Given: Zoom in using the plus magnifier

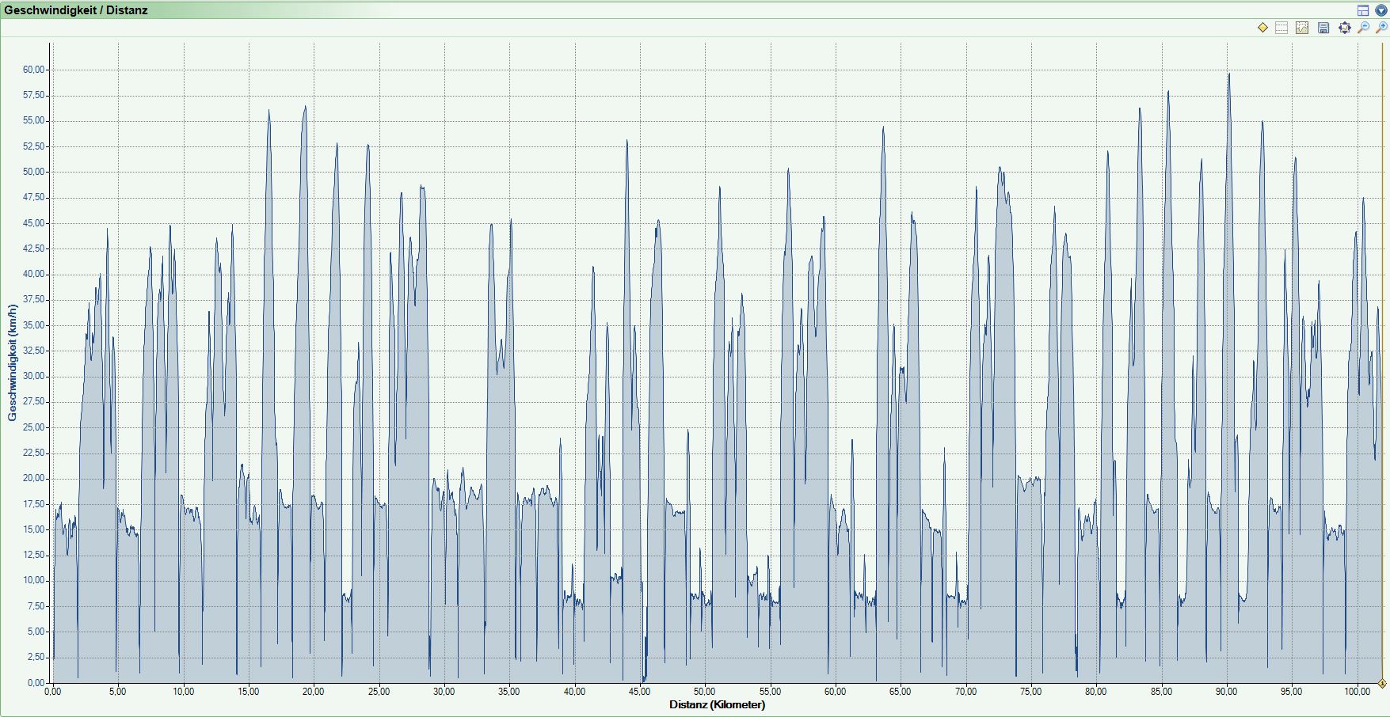Looking at the screenshot, I should [1381, 28].
